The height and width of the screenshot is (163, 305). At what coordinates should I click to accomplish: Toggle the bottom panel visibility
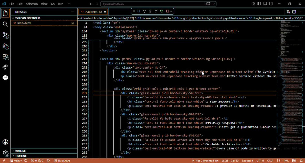[x=265, y=4]
